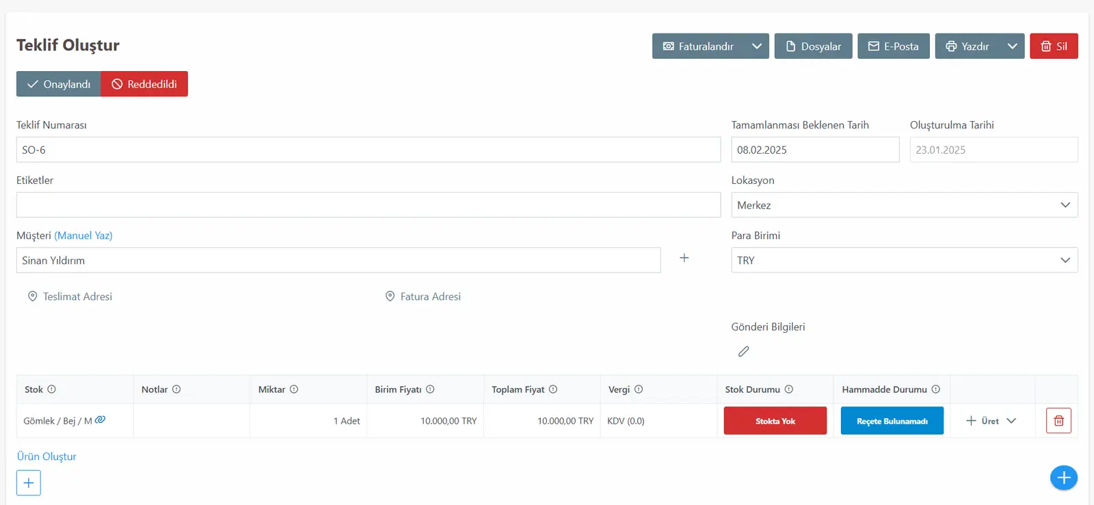This screenshot has height=505, width=1094.
Task: Open link icon beside Gömlek / Bej / M
Action: tap(101, 420)
